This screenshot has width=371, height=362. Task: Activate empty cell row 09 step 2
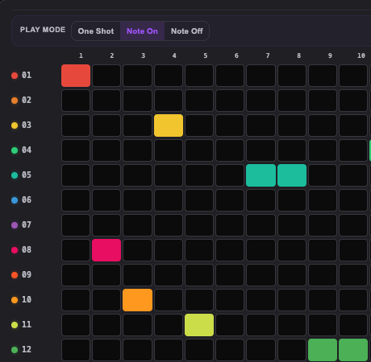tap(106, 275)
